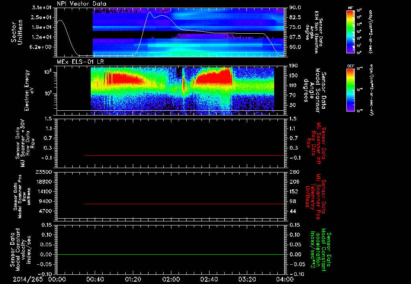This screenshot has height=284, width=411.
Task: Click the '82.5' elevation angle tick
Action: tap(295, 17)
